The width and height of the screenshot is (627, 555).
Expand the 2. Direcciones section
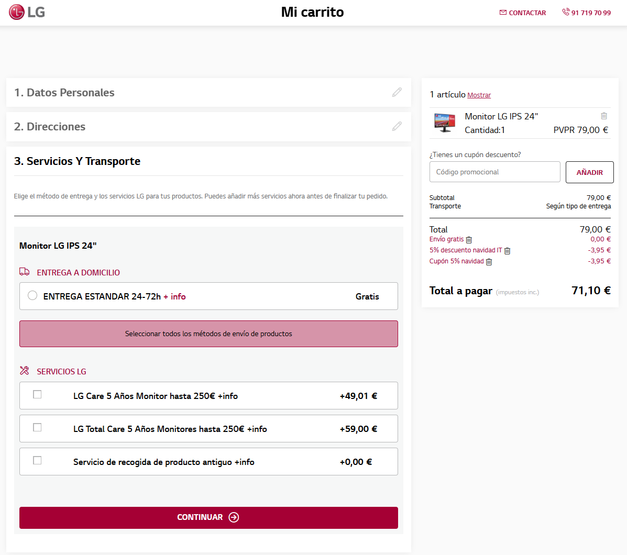click(x=208, y=127)
